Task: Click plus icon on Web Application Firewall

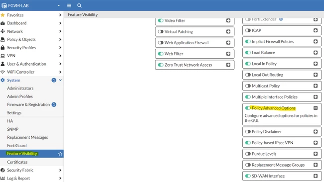Action: click(x=228, y=43)
